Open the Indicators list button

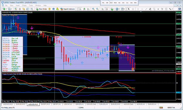[112, 9]
